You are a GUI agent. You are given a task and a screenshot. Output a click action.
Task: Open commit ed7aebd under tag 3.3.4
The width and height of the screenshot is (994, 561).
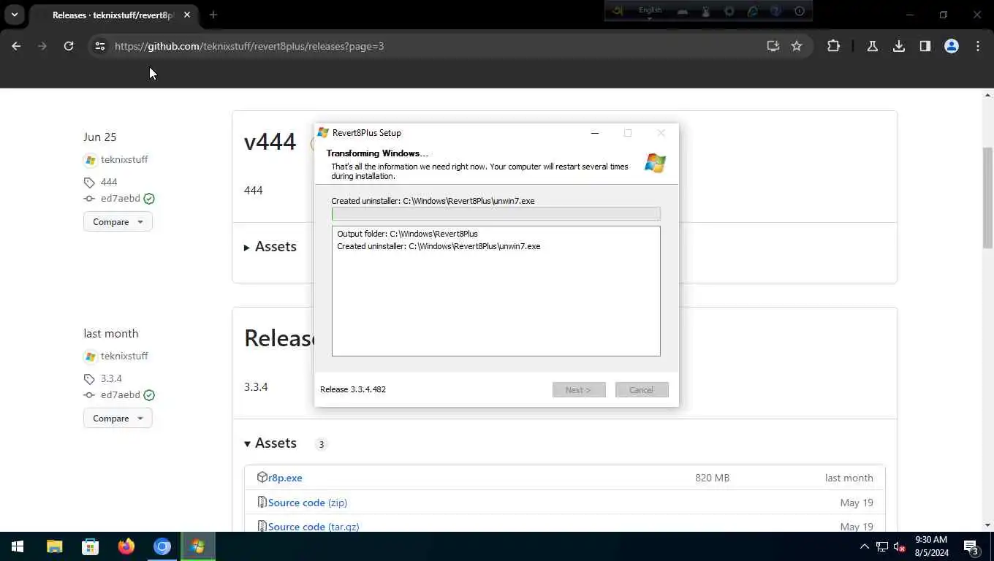[121, 394]
